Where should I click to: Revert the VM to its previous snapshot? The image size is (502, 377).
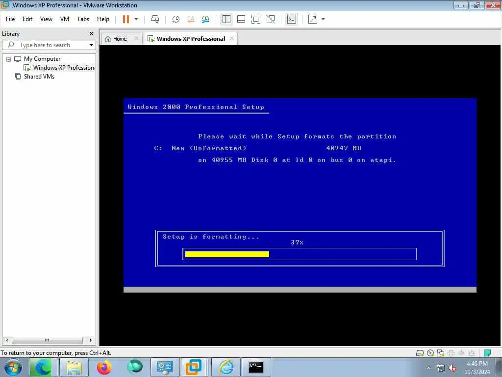pos(191,19)
